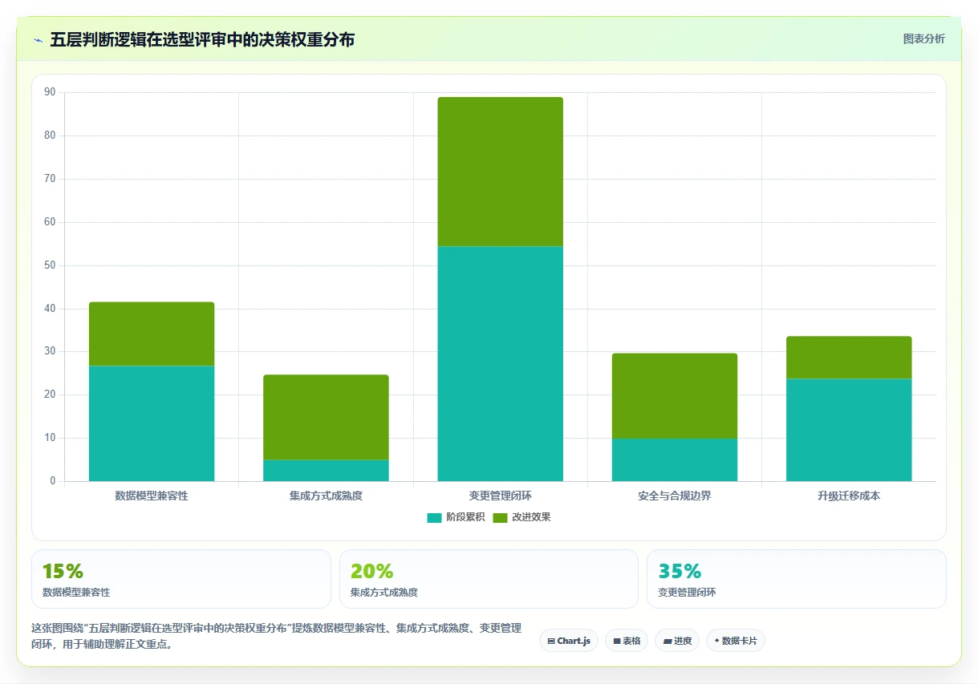This screenshot has height=684, width=978.
Task: Click the teal bar segment for 集成方式成熟度
Action: click(326, 471)
